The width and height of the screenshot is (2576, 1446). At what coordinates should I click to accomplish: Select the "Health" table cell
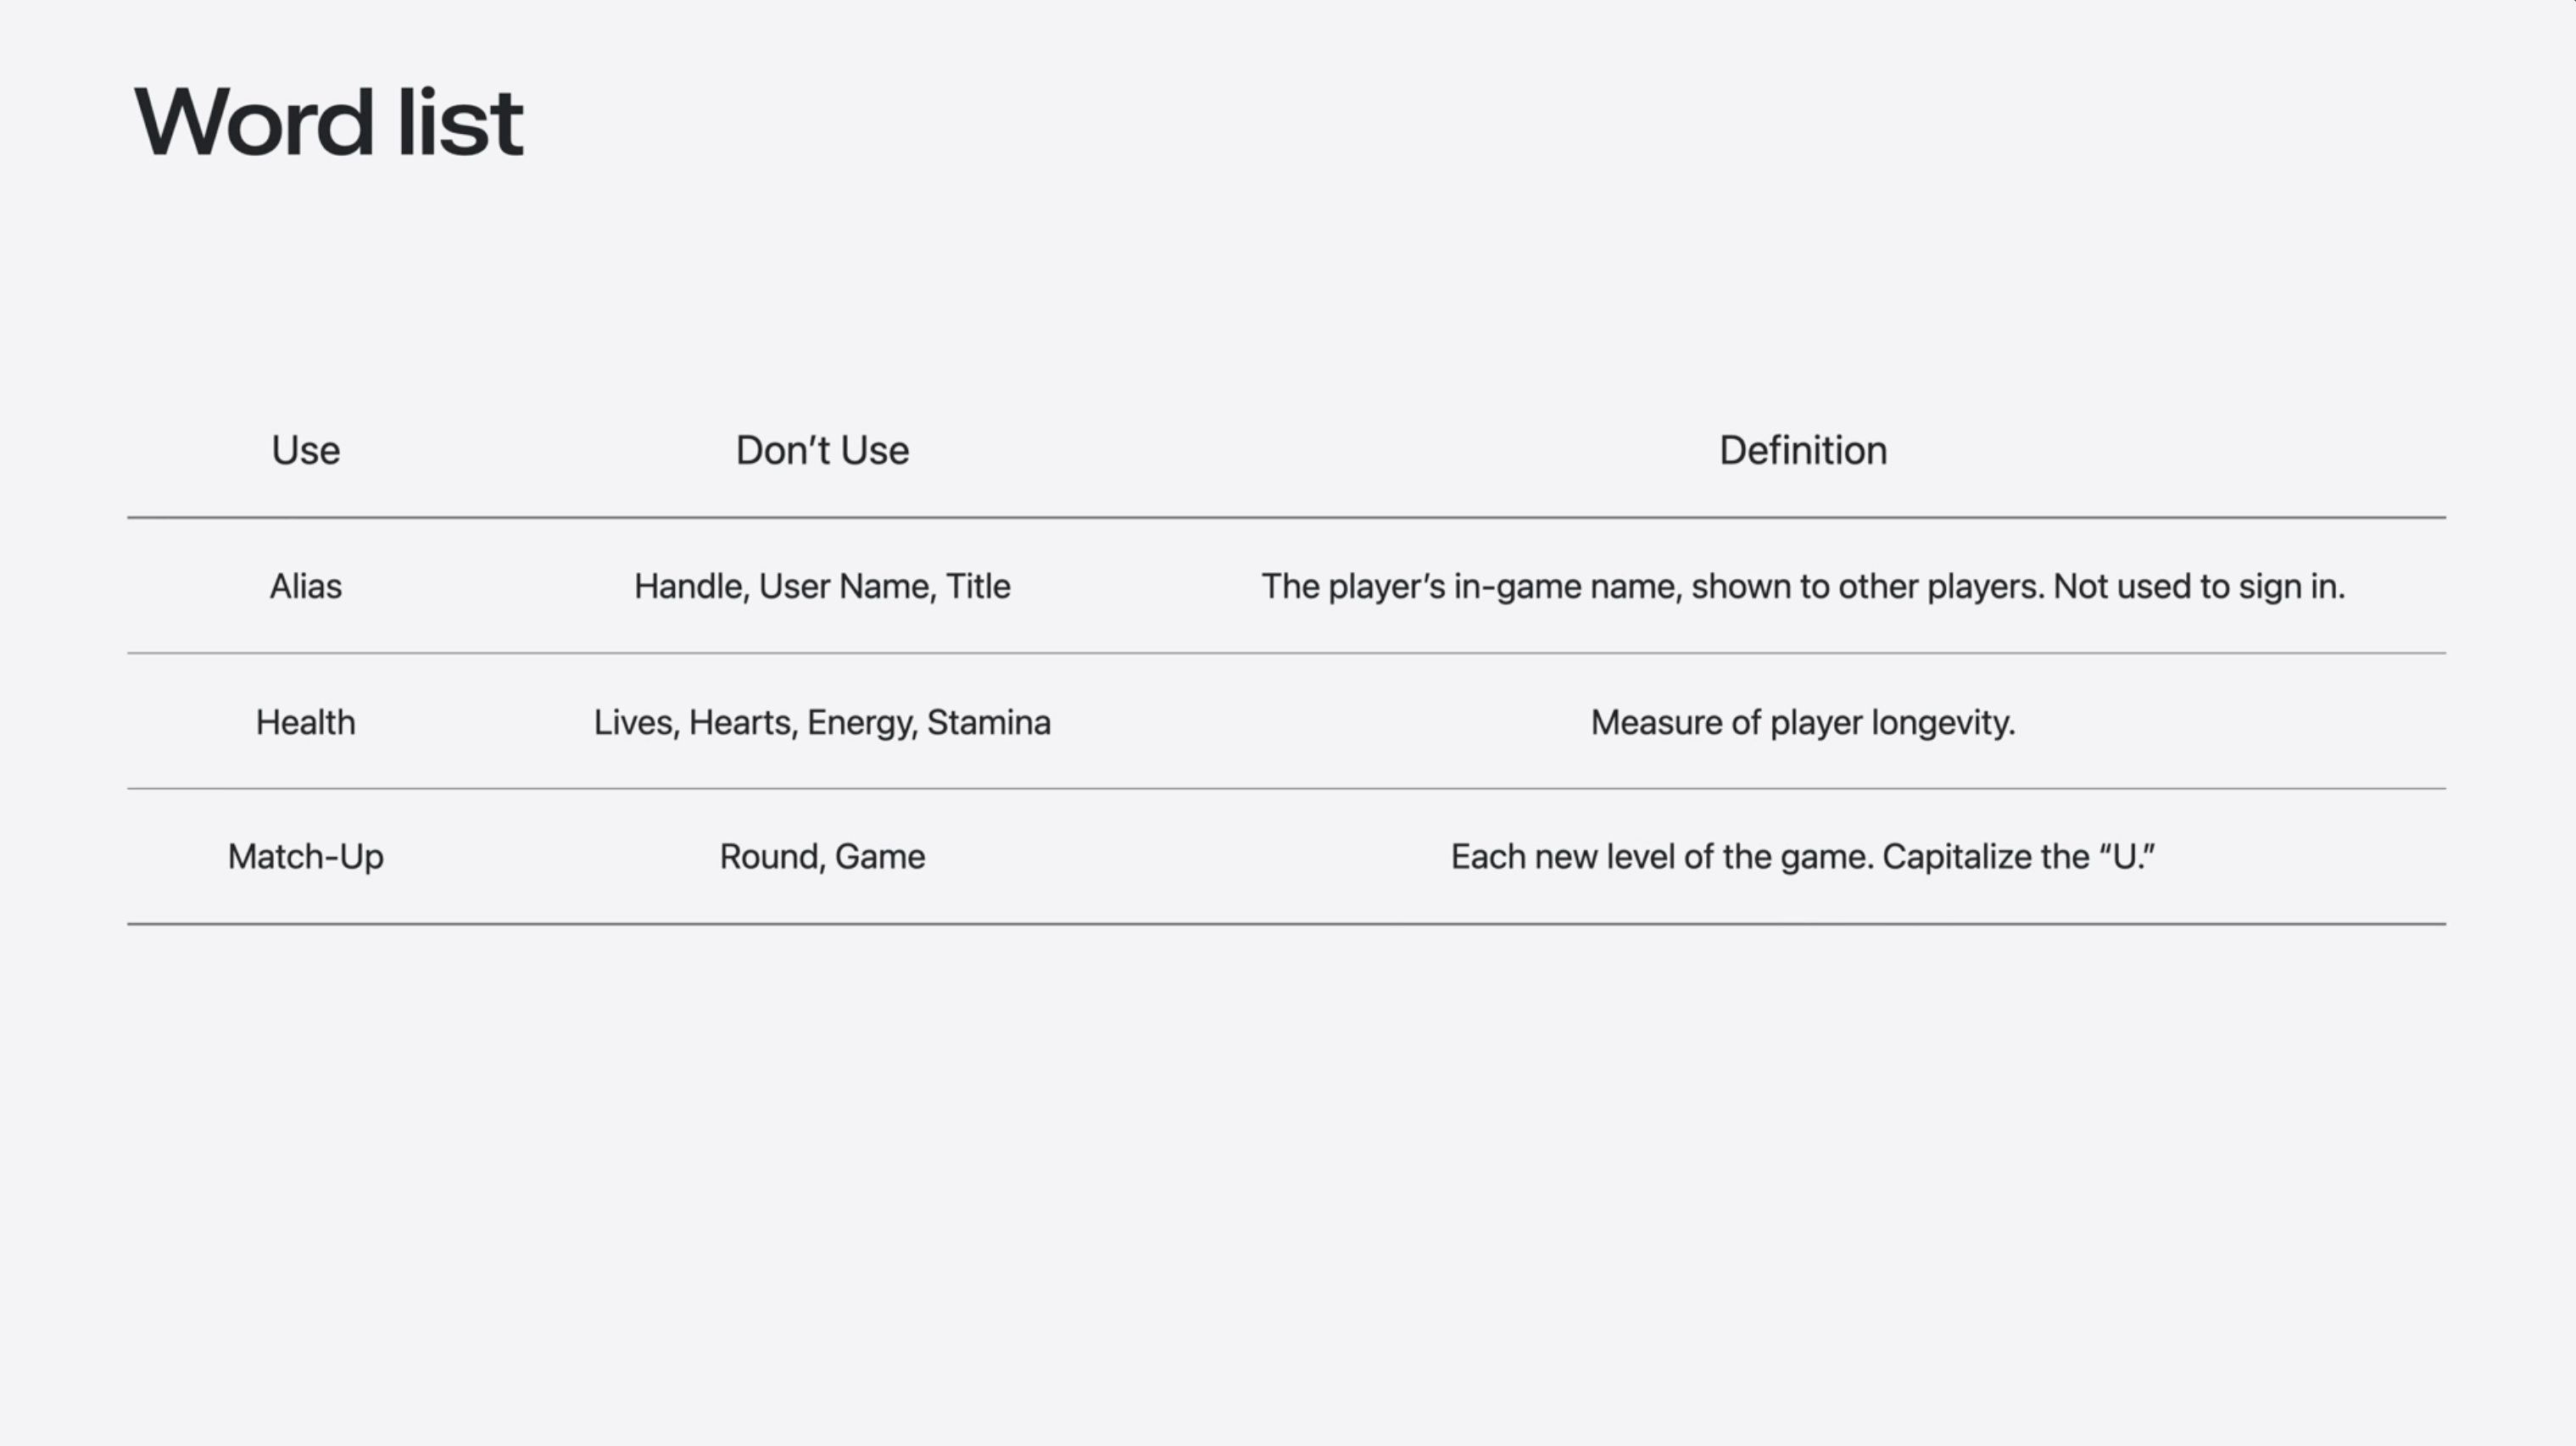point(306,722)
